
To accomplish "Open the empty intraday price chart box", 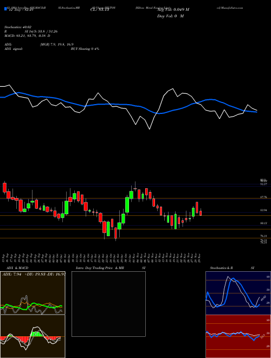I will pyautogui.click(x=108, y=304).
